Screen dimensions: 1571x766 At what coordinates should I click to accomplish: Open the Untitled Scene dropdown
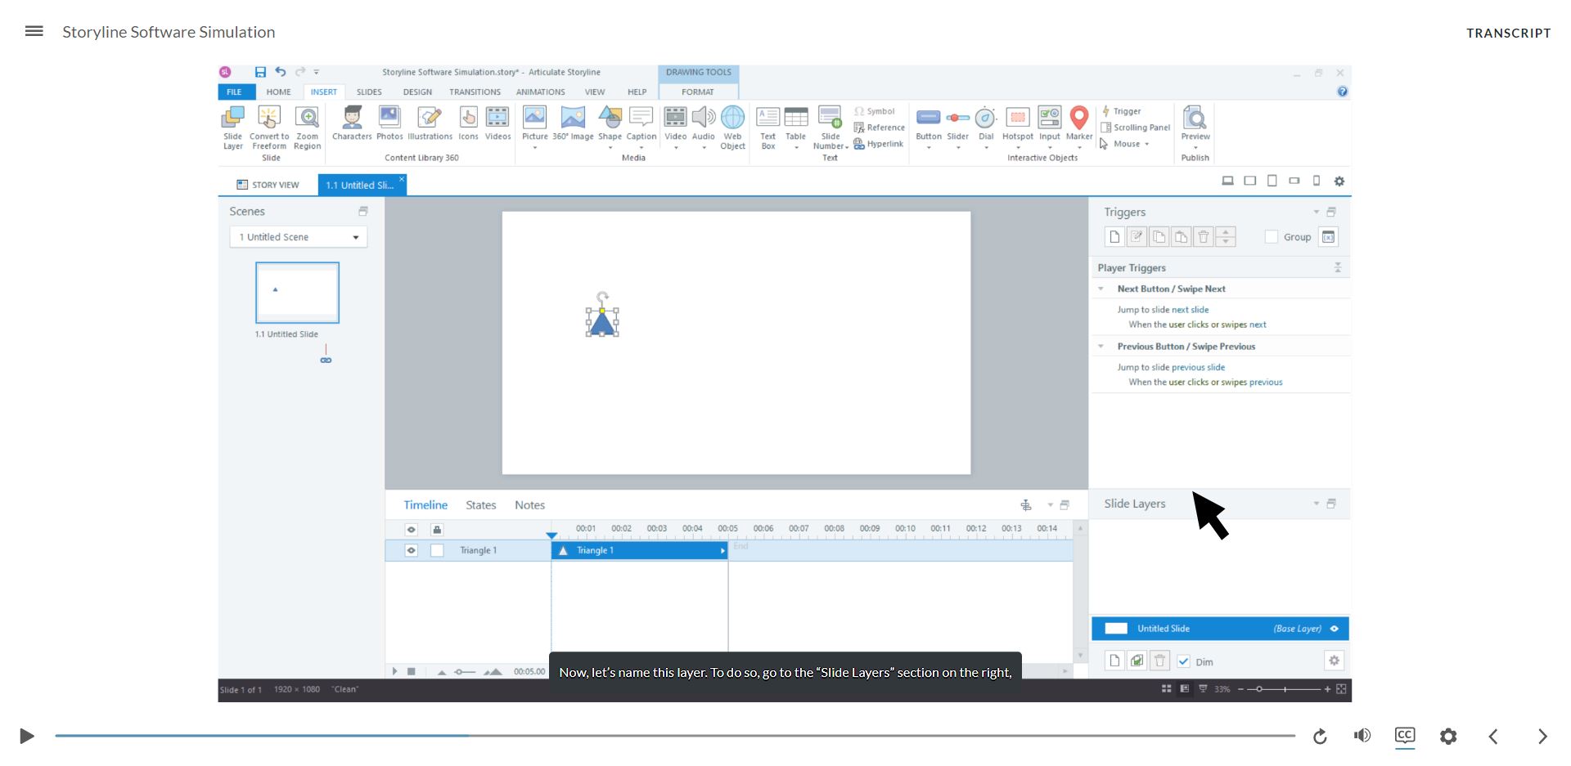click(354, 236)
